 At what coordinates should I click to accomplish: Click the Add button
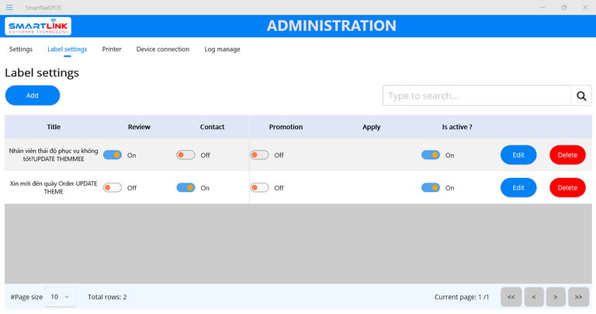(33, 96)
